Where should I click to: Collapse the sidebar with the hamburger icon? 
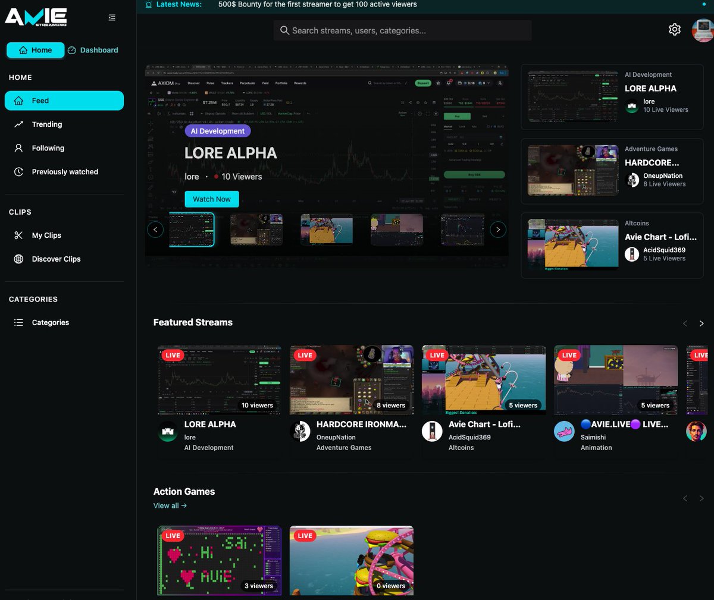(x=112, y=17)
